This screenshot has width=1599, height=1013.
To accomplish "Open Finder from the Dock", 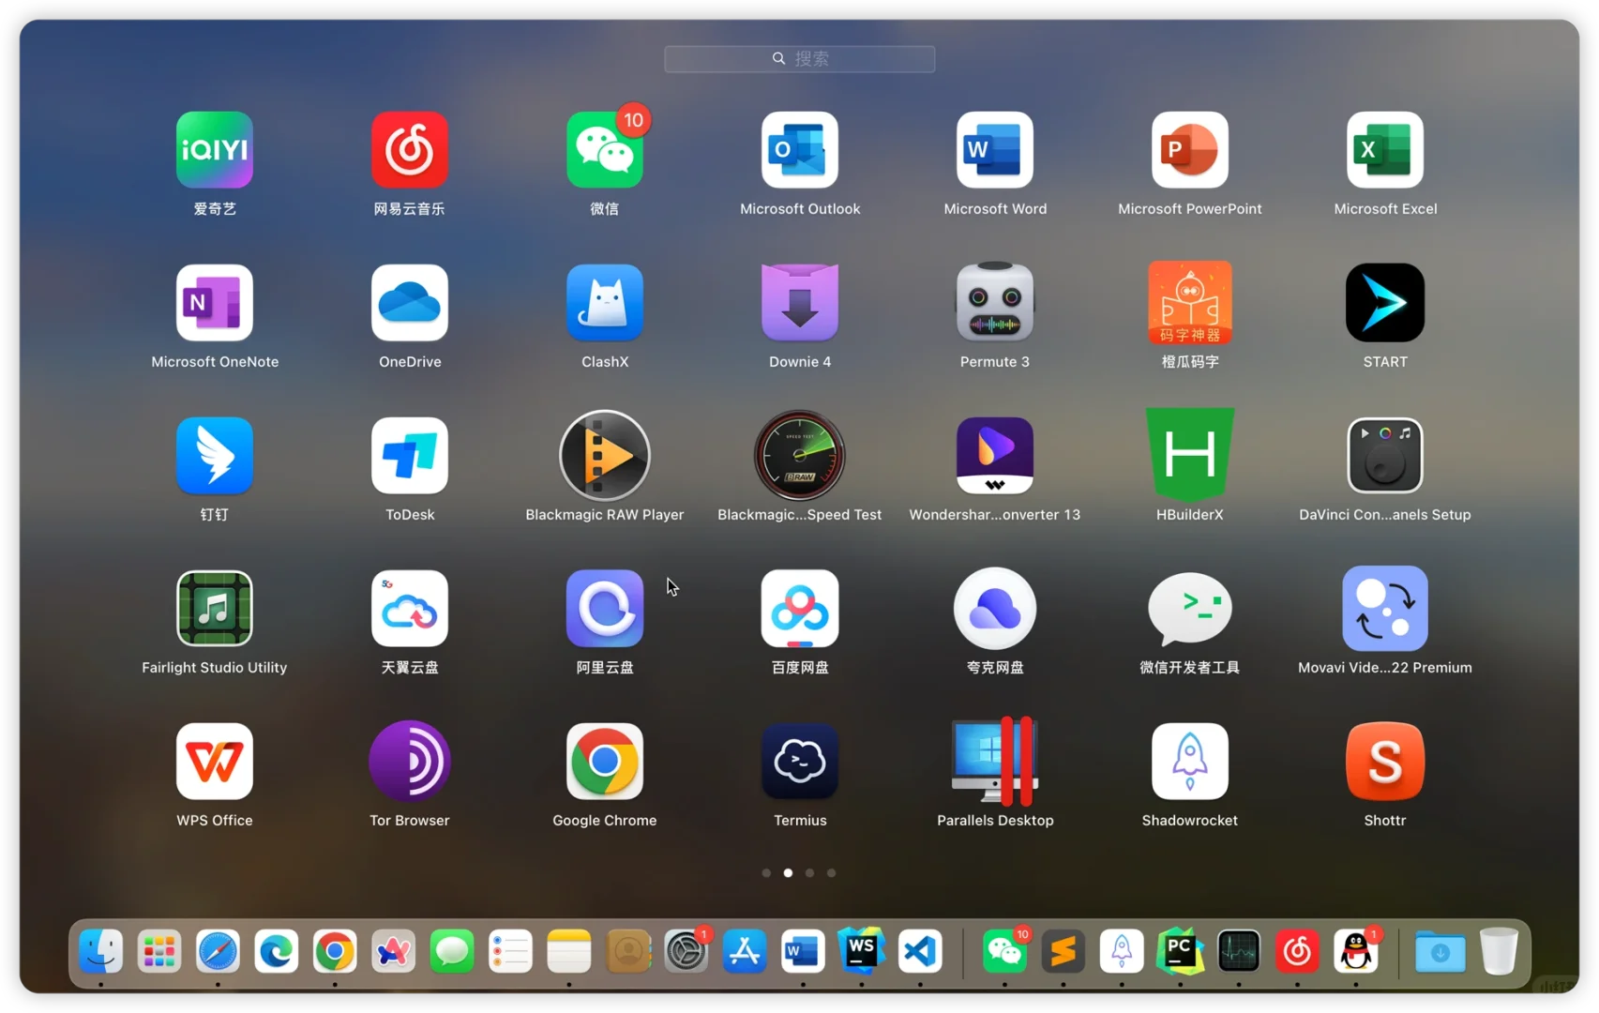I will [x=100, y=952].
